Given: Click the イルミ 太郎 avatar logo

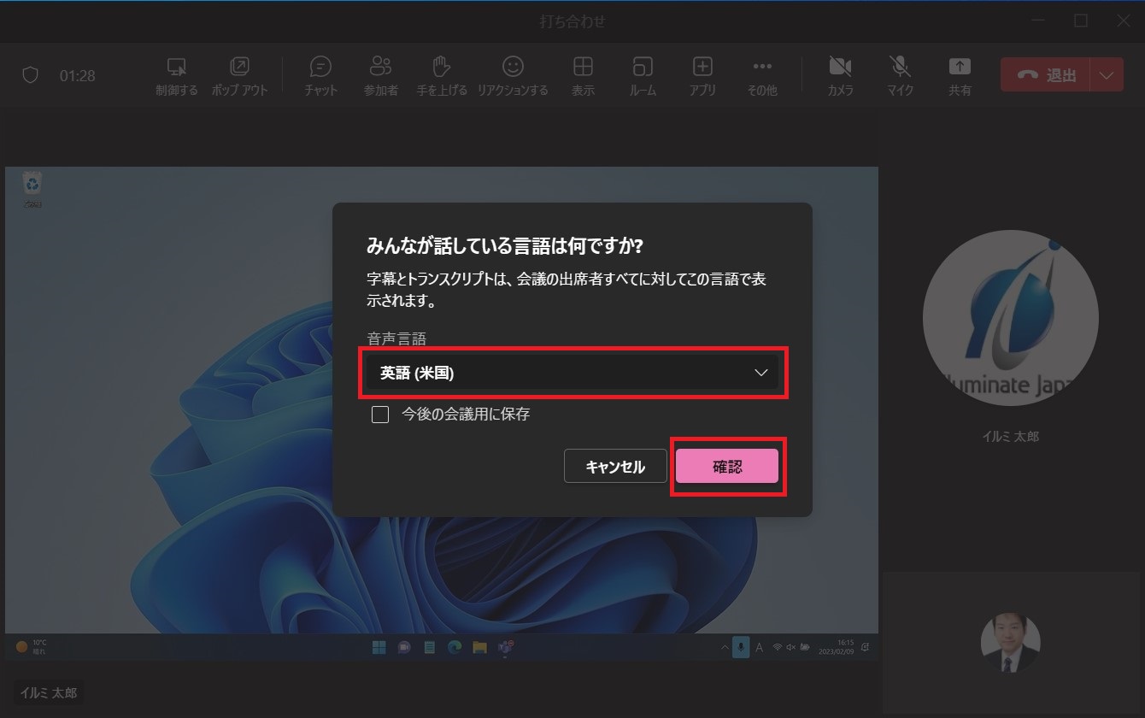Looking at the screenshot, I should click(x=1011, y=318).
